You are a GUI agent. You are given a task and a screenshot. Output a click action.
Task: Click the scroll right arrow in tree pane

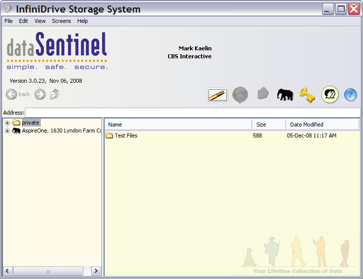[96, 271]
